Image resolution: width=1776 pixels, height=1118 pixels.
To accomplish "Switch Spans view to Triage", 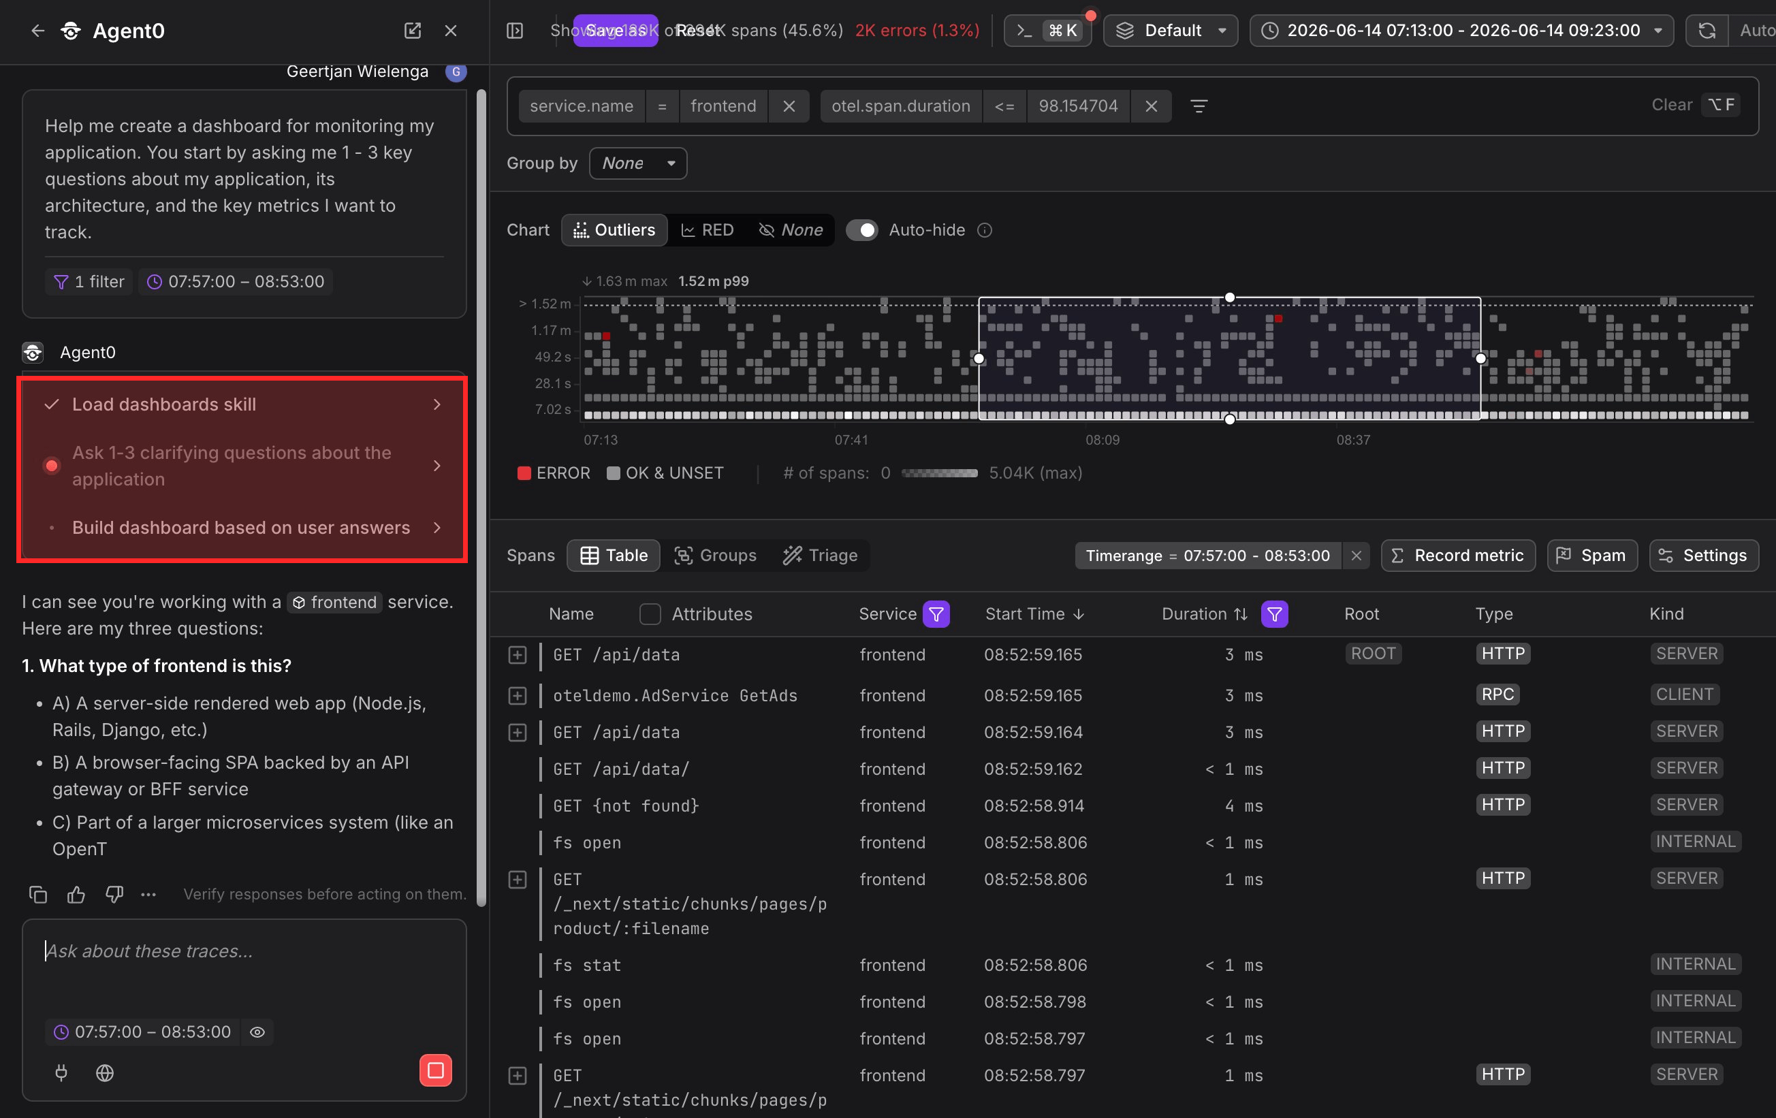I will click(x=820, y=556).
